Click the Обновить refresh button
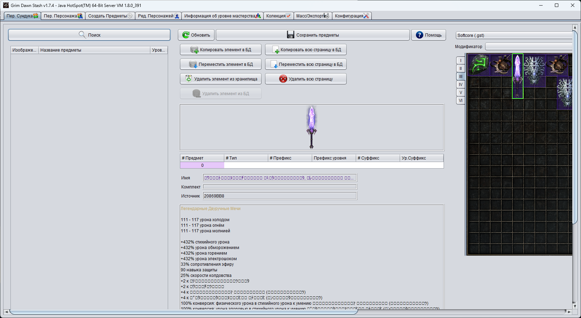The image size is (581, 318). (x=196, y=35)
